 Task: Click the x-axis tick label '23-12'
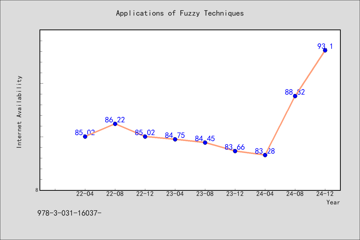235,194
